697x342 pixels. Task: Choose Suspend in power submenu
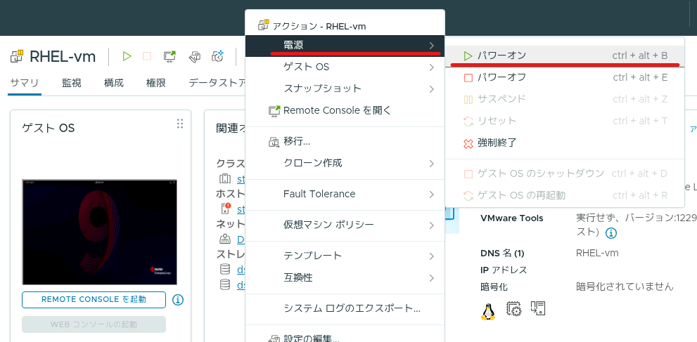pyautogui.click(x=565, y=99)
